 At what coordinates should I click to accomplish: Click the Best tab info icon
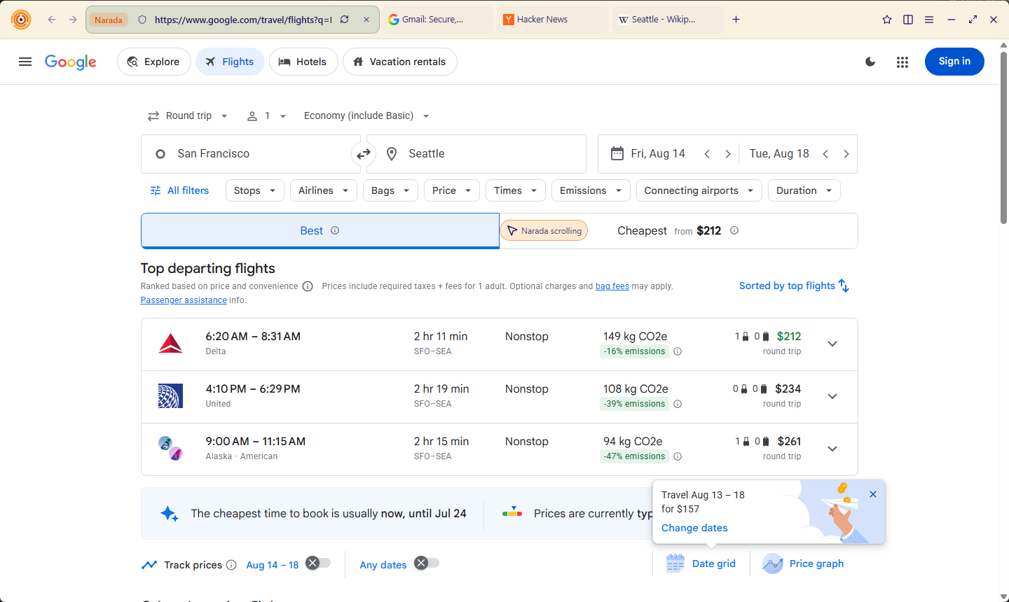(x=335, y=230)
